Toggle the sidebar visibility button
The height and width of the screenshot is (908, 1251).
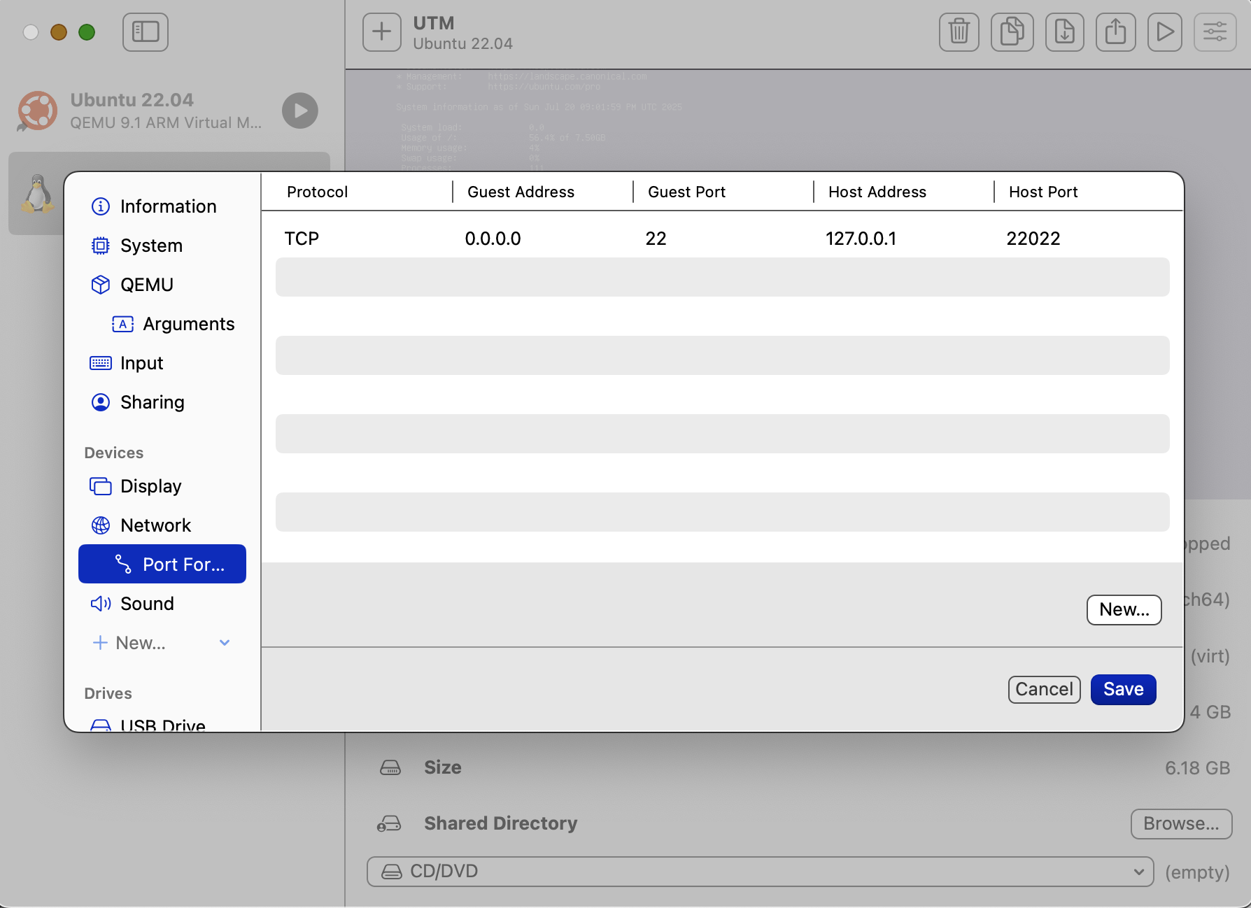click(146, 32)
